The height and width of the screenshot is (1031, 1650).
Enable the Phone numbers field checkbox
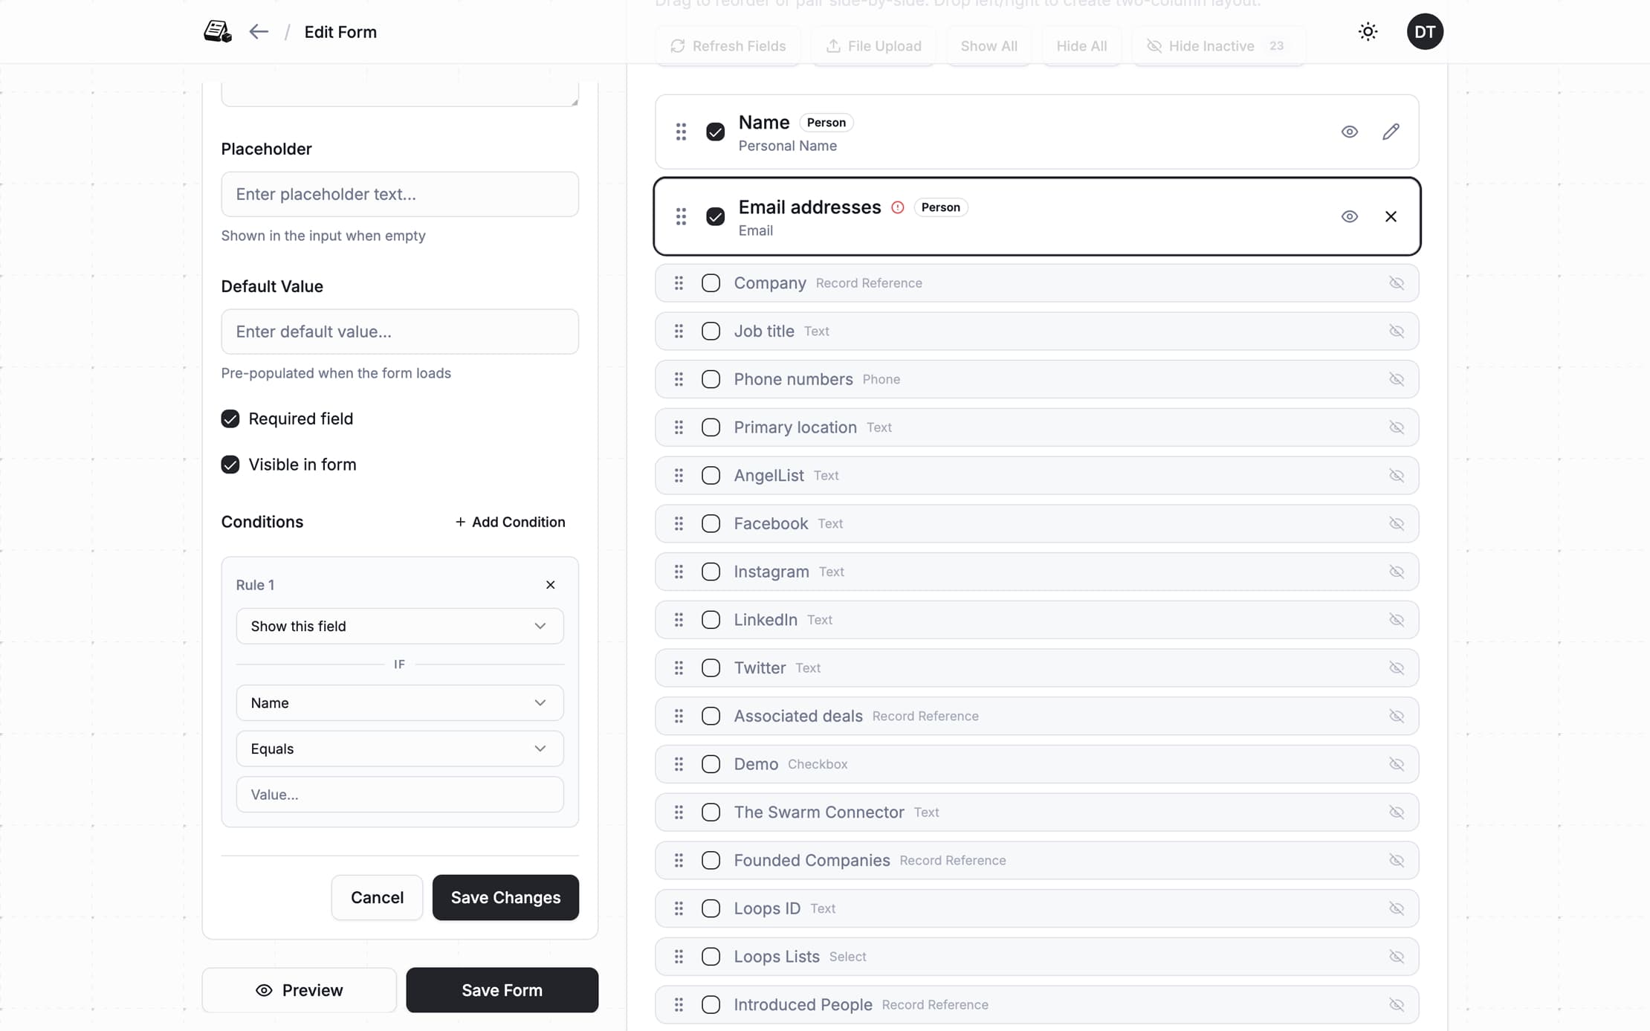(711, 379)
